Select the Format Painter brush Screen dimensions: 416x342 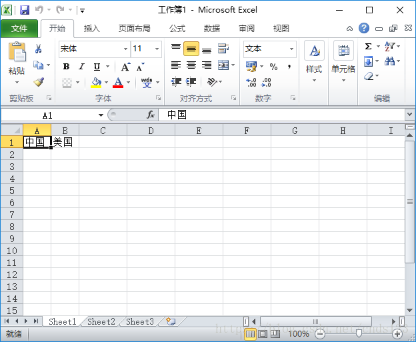pyautogui.click(x=39, y=82)
